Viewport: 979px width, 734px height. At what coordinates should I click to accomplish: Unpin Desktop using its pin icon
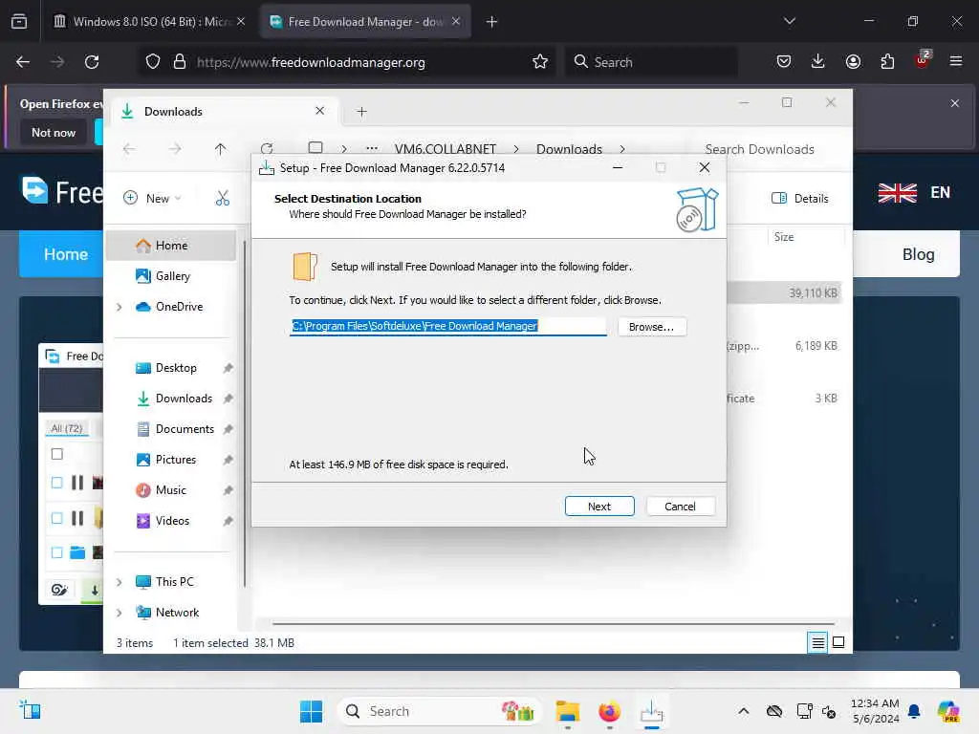click(x=228, y=368)
